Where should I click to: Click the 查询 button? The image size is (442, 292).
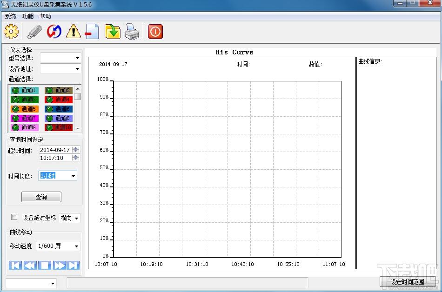click(x=41, y=197)
